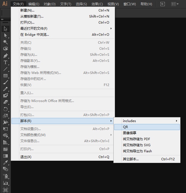Screen dimensions: 186x193
Task: Select the Magic Wand tool
Action: (6, 42)
